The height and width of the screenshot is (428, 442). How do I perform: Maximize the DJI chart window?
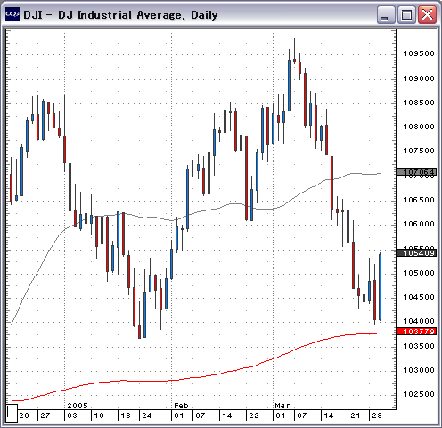pyautogui.click(x=406, y=14)
